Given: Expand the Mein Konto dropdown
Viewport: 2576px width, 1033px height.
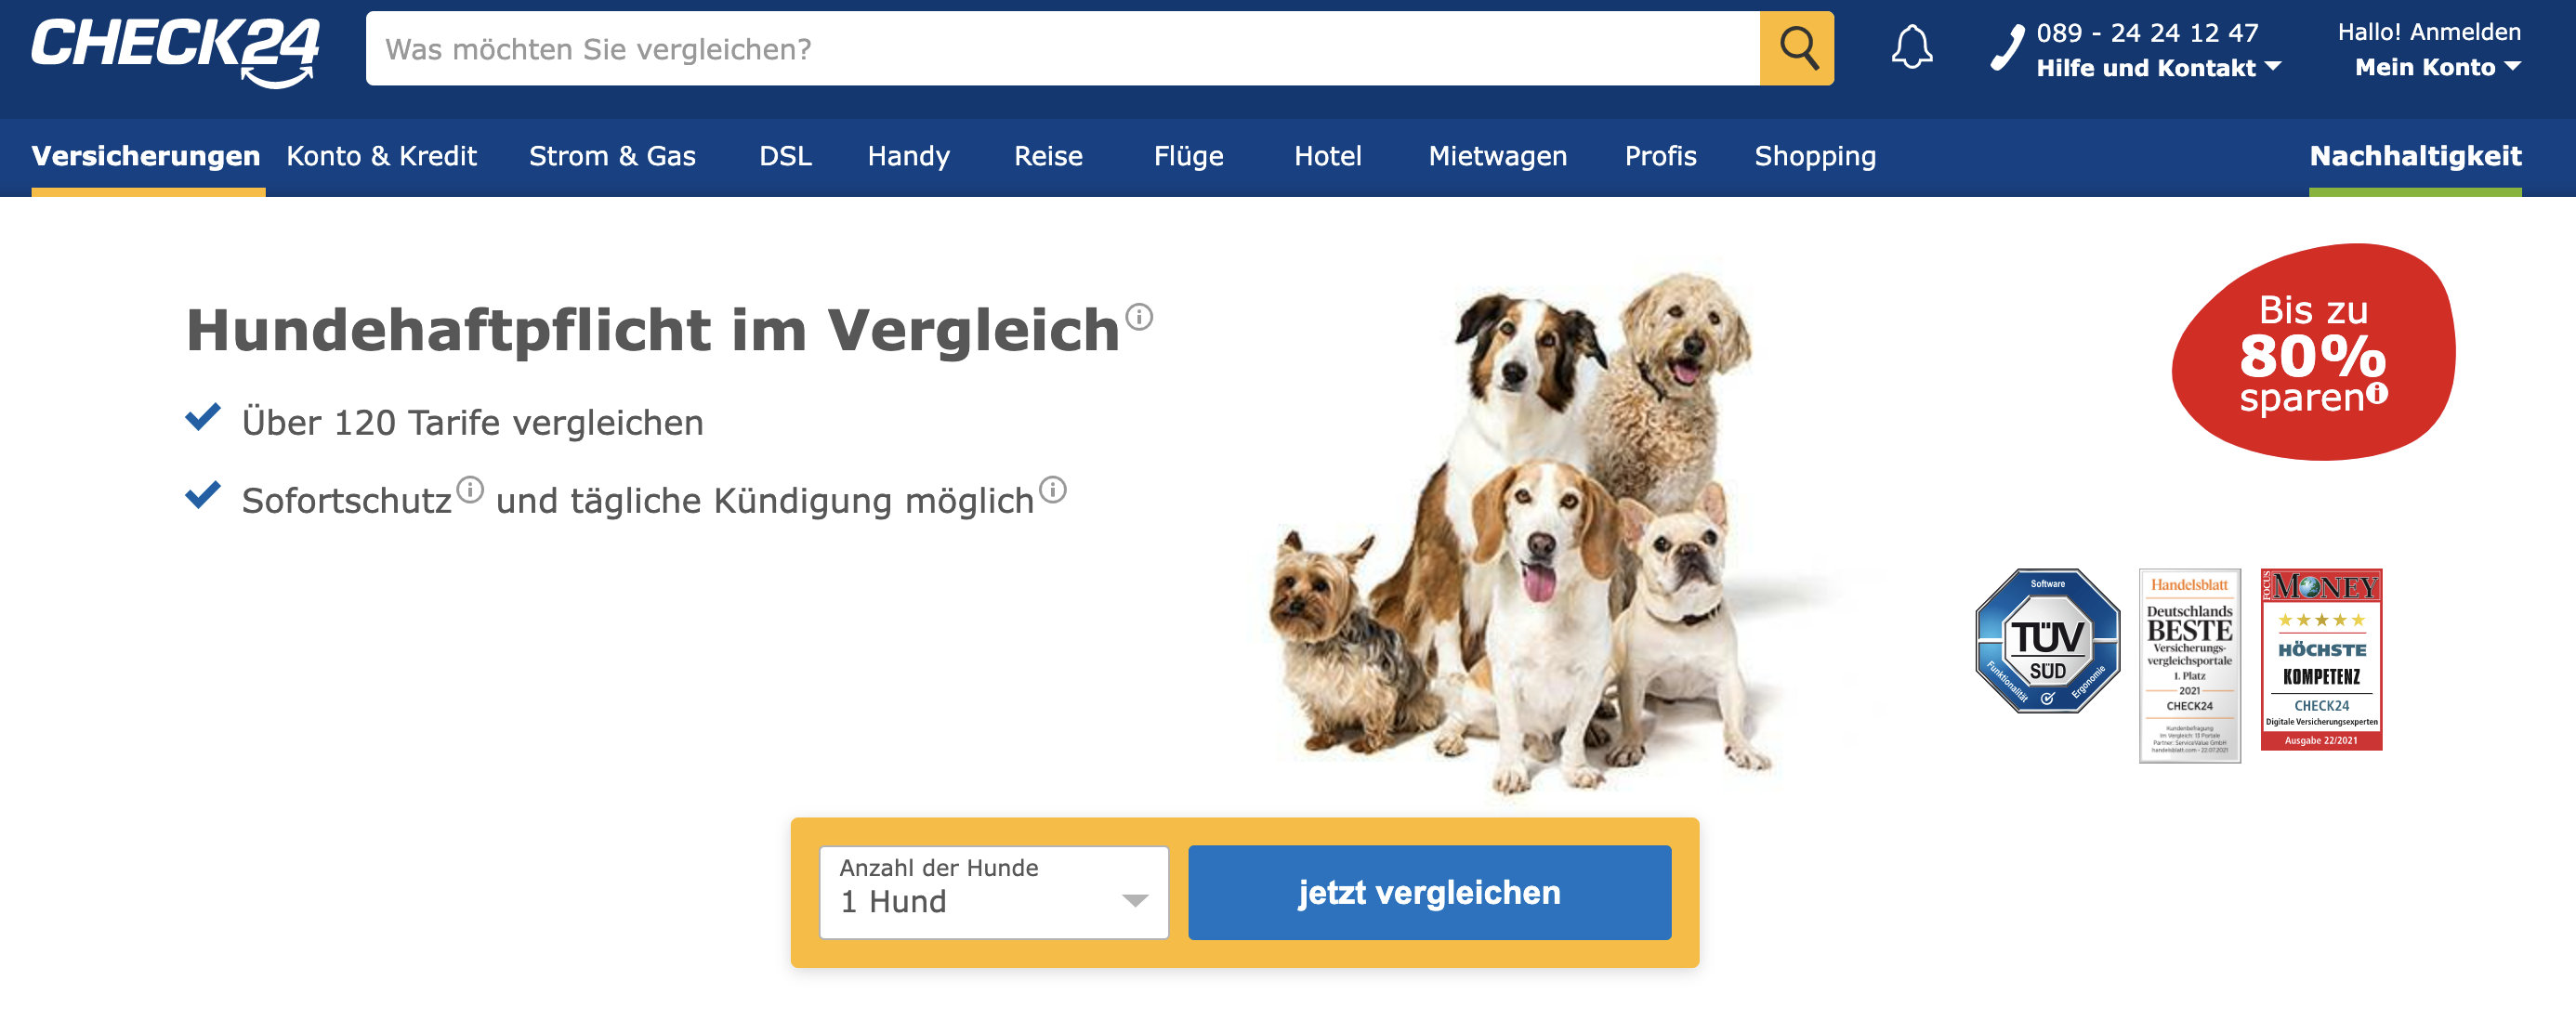Looking at the screenshot, I should (x=2437, y=67).
